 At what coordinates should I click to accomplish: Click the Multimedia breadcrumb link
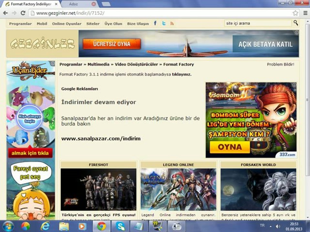pos(98,64)
